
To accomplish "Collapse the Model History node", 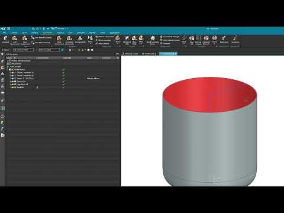I will [8, 70].
